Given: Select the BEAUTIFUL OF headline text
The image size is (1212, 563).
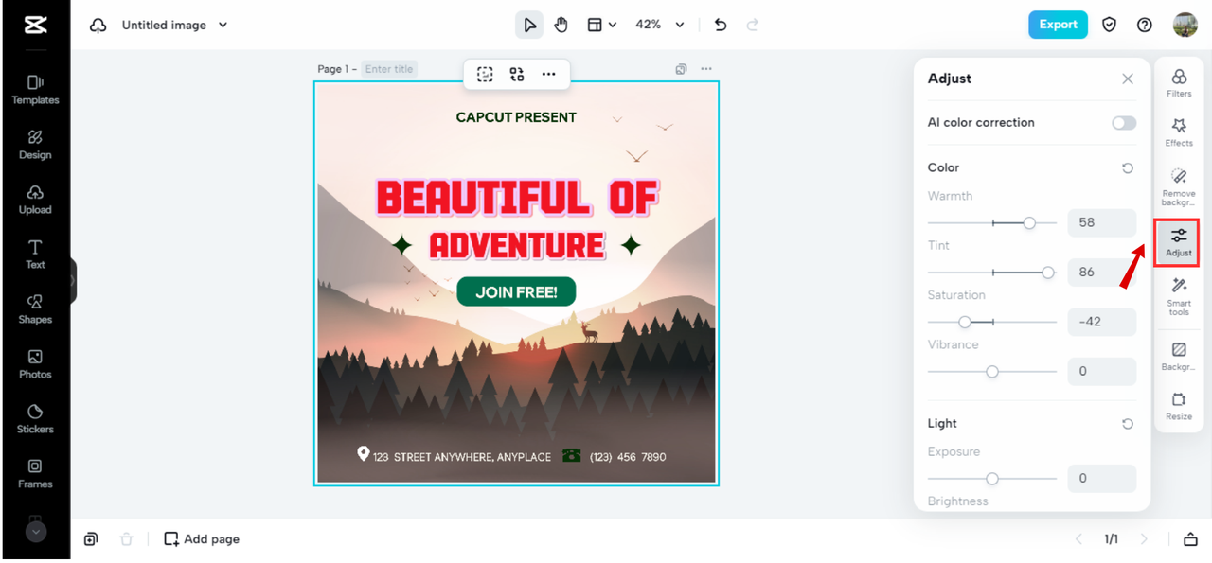Looking at the screenshot, I should (517, 198).
